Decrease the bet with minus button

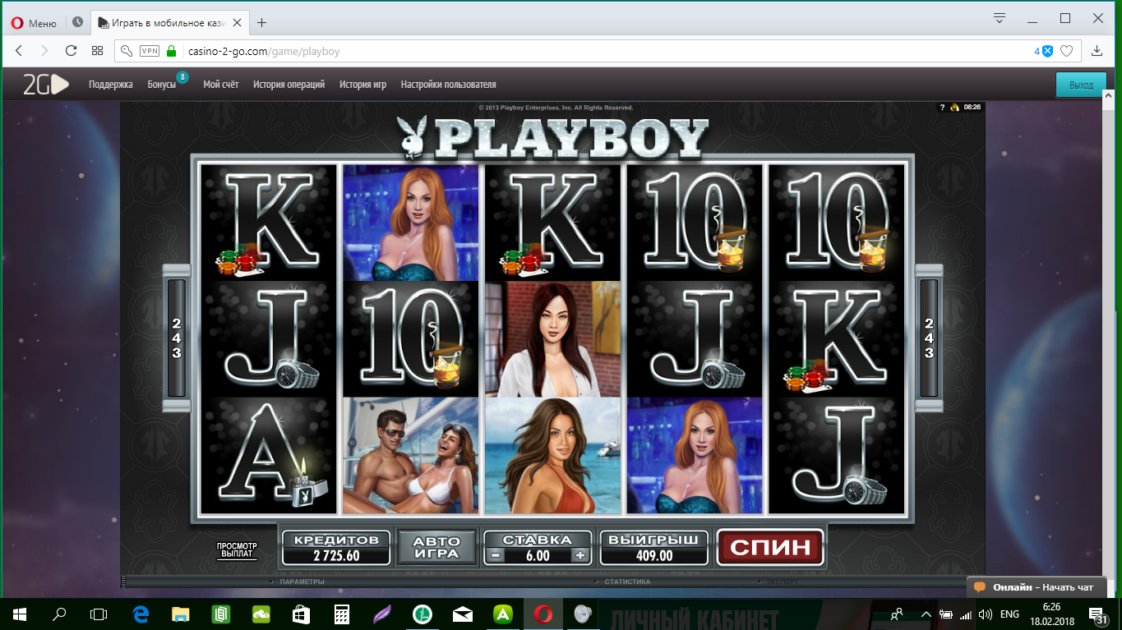495,555
